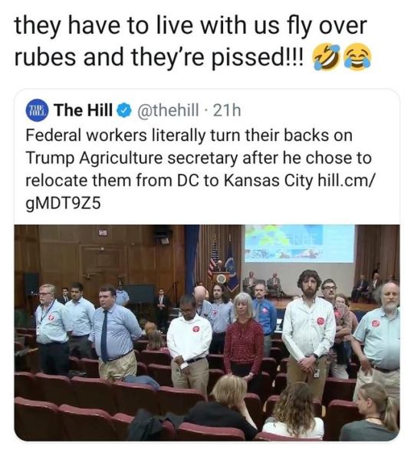Tap the 'Kansas City' tweet line

[199, 180]
